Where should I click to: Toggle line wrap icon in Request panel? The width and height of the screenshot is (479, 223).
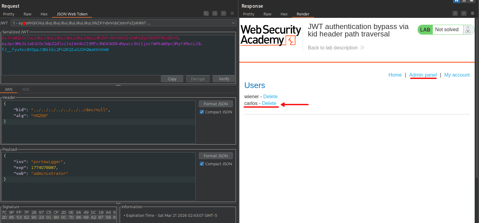coord(215,13)
